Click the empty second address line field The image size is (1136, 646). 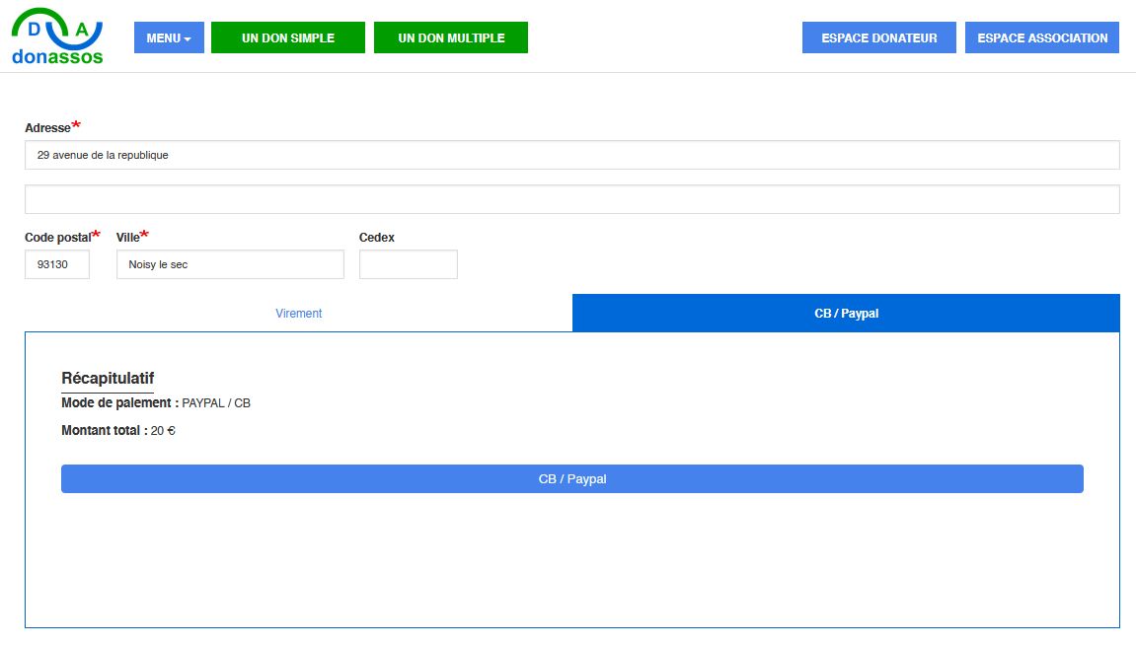tap(571, 199)
